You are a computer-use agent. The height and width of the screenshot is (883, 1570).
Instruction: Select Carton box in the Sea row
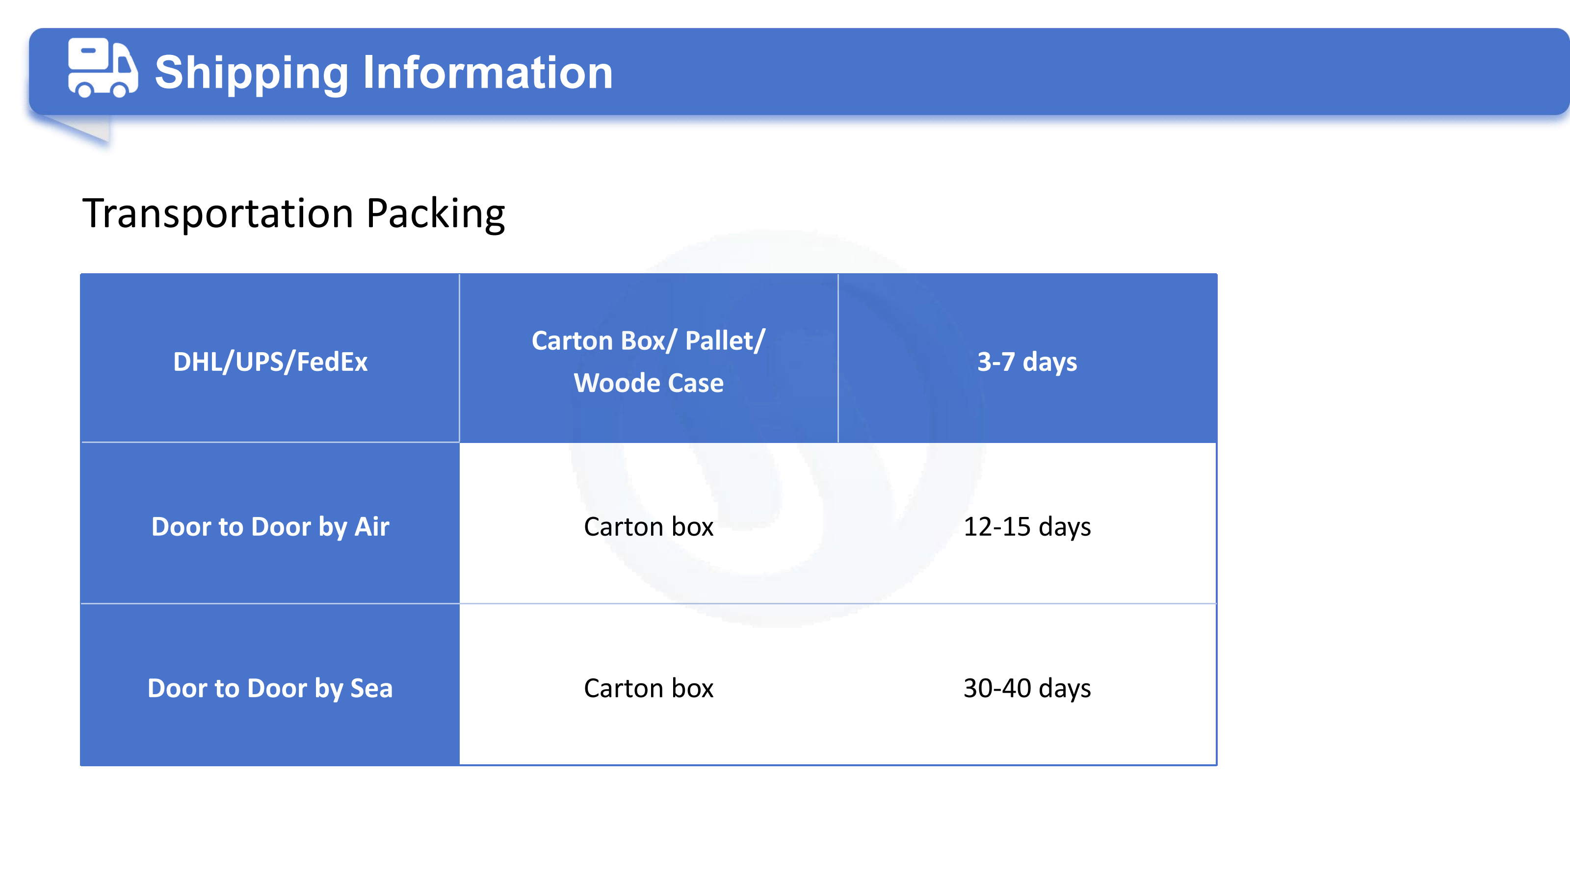tap(649, 688)
